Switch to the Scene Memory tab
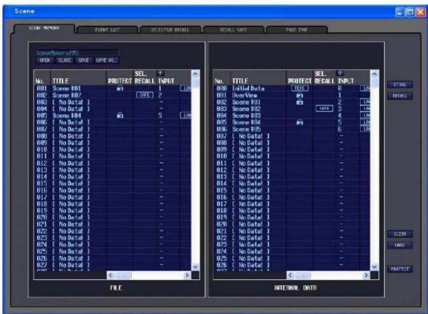Image resolution: width=428 pixels, height=314 pixels. [x=44, y=28]
